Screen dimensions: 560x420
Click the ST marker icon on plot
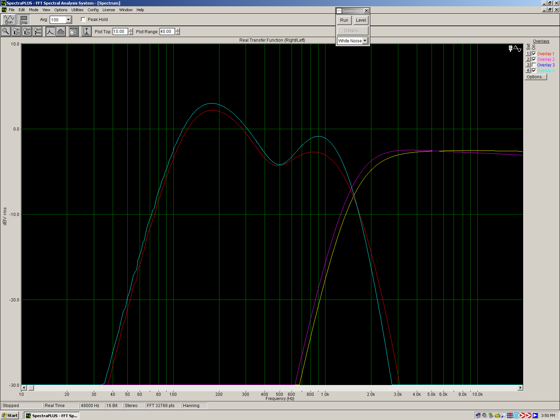[x=511, y=49]
